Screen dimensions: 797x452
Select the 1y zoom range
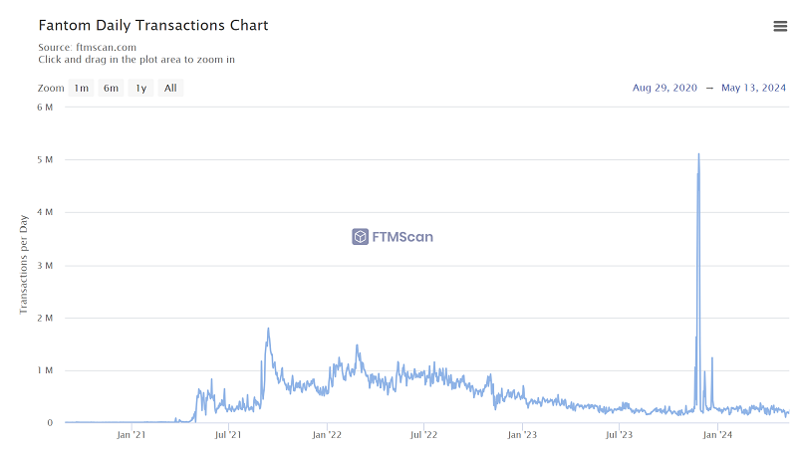pyautogui.click(x=140, y=88)
